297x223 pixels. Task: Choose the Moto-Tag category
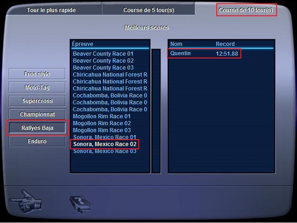point(37,87)
